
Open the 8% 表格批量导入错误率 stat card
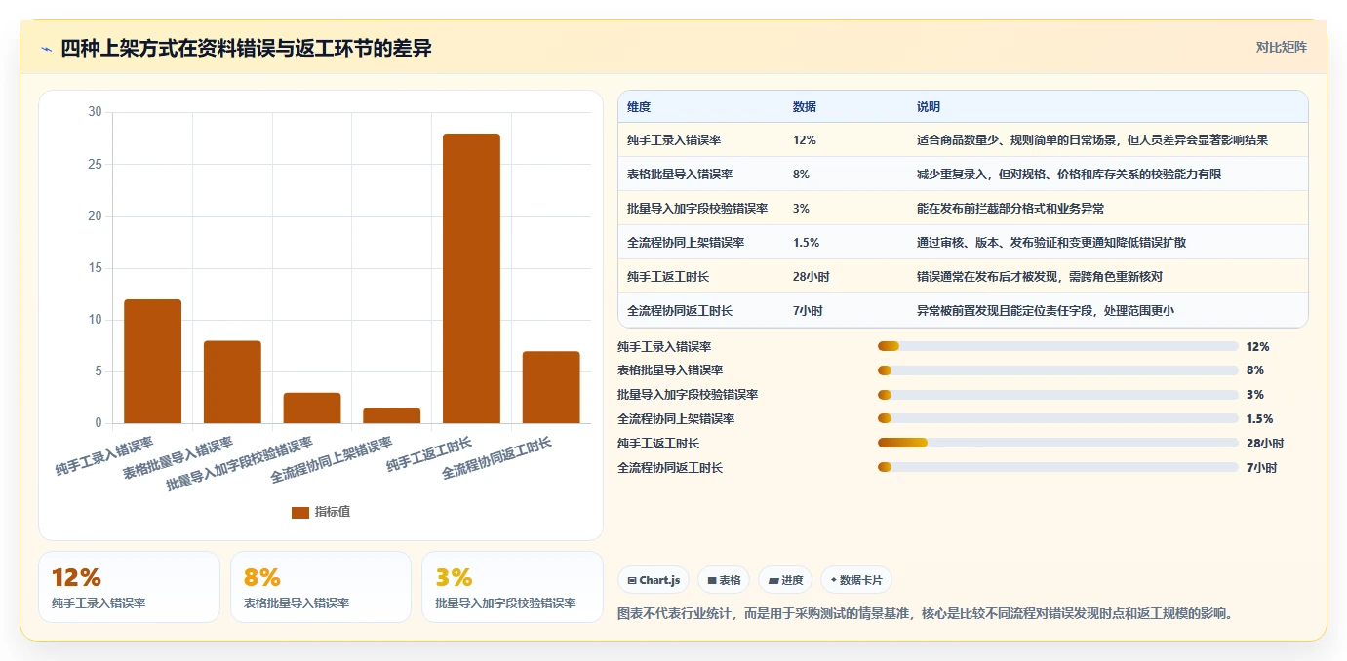point(321,587)
